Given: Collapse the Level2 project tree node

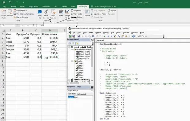Looking at the screenshot, I should [x=69, y=47].
